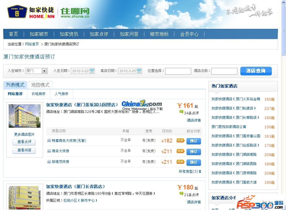
Task: Click comment bubble icon beside 34条点评
Action: (x=181, y=112)
